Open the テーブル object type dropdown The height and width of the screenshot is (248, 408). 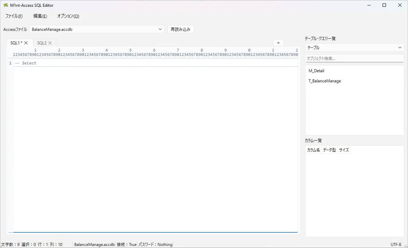click(x=355, y=48)
